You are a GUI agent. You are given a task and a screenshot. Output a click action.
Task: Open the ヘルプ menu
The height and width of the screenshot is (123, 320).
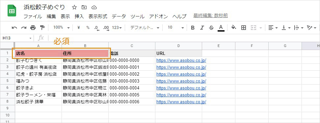(x=179, y=16)
